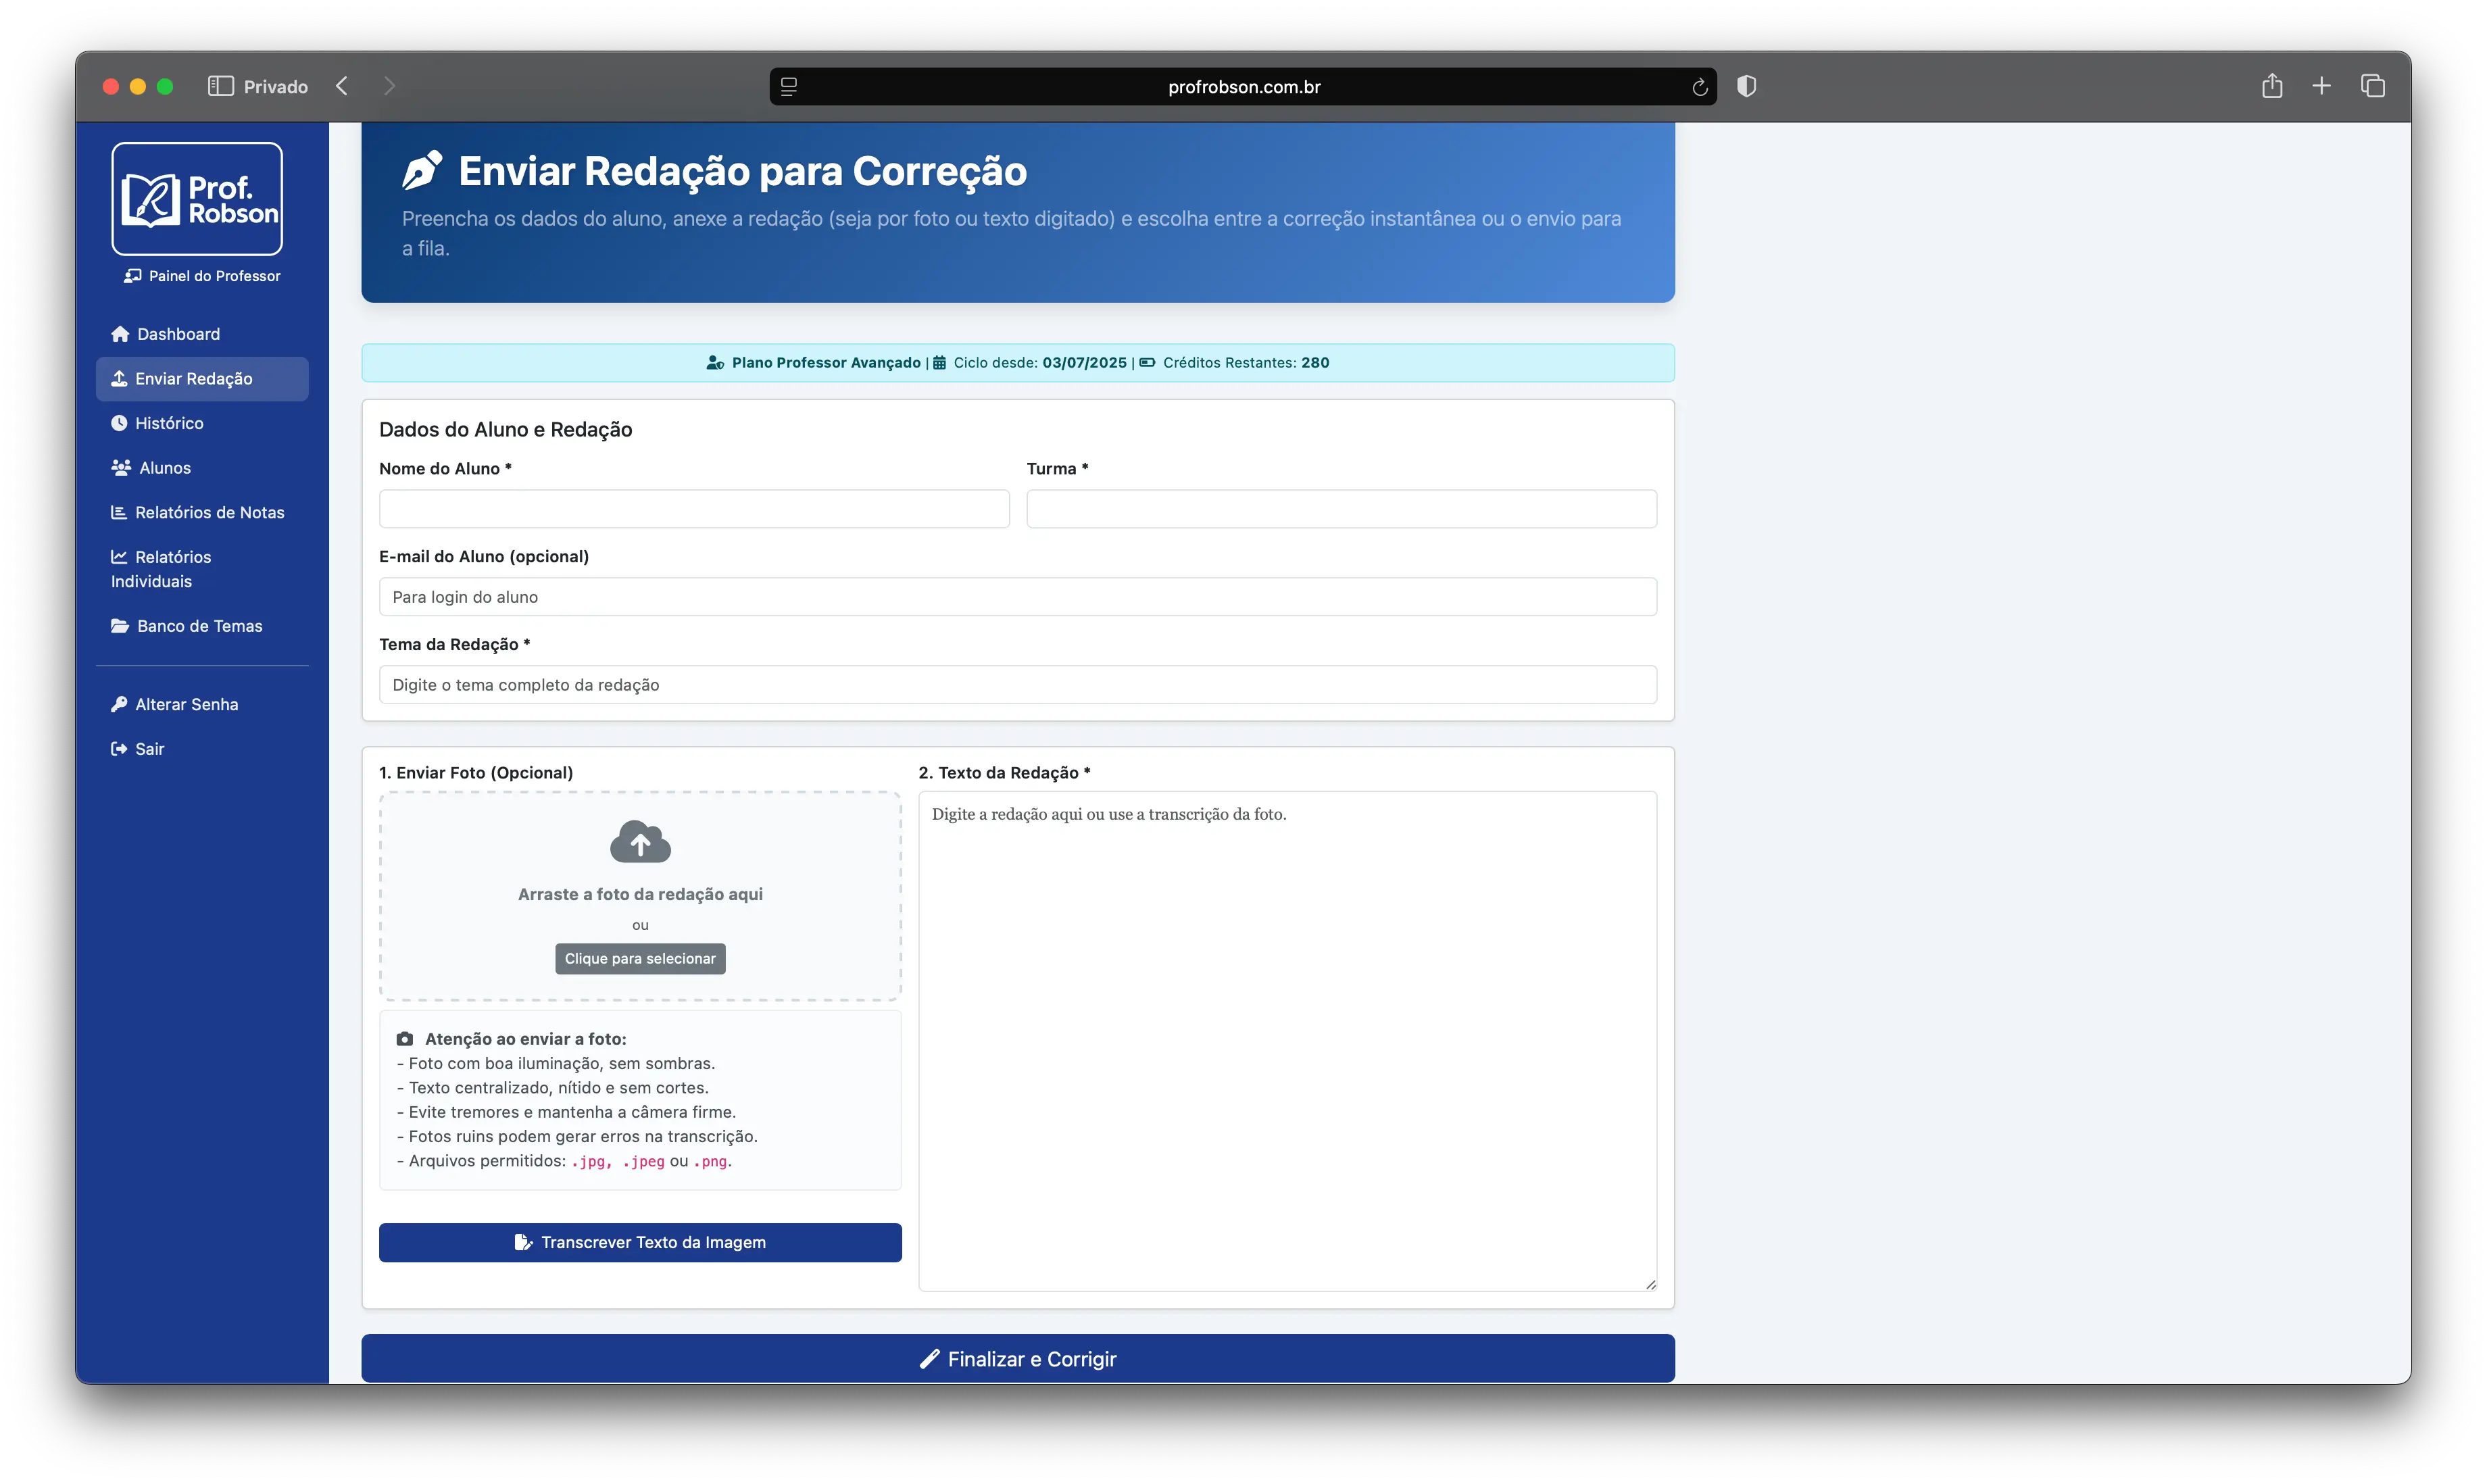Screen dimensions: 2487x1484
Task: Click the logout icon next to Sair
Action: click(x=119, y=748)
